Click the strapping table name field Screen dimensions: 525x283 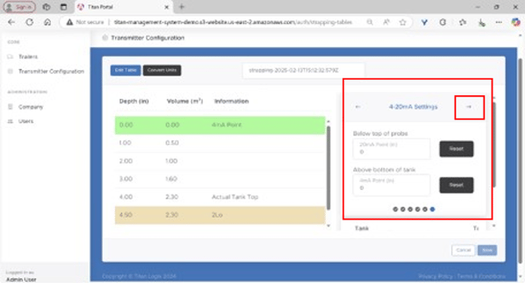[x=304, y=71]
